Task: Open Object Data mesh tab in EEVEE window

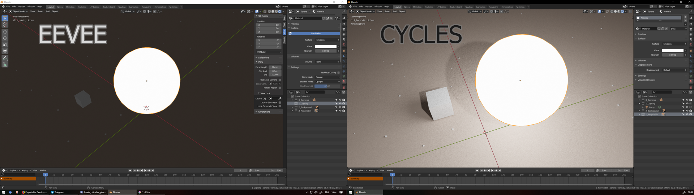Action: 344,76
